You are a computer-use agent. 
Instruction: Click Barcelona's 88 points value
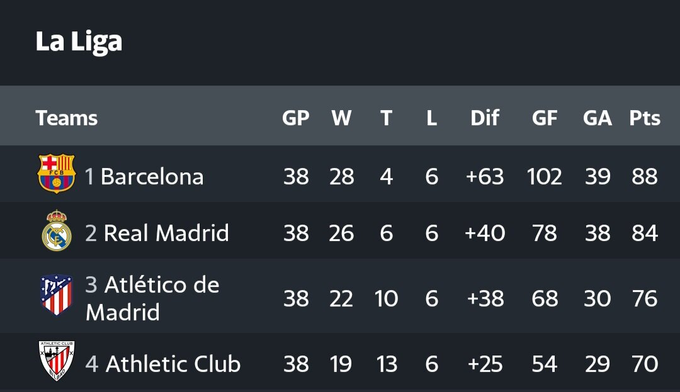[645, 177]
